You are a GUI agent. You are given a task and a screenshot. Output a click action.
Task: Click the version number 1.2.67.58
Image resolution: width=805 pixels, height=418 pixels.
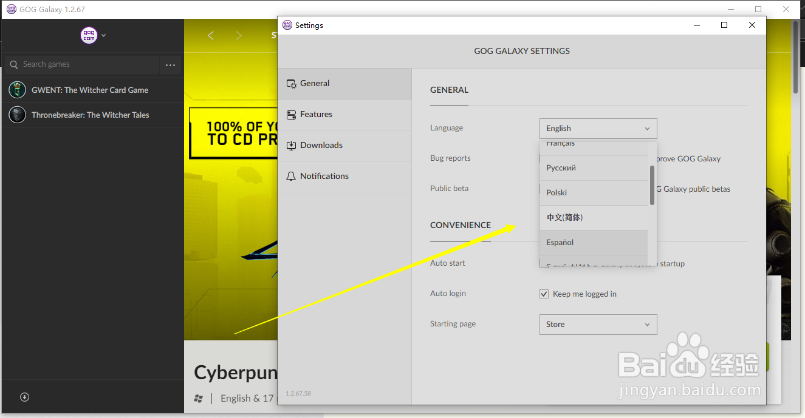(298, 394)
